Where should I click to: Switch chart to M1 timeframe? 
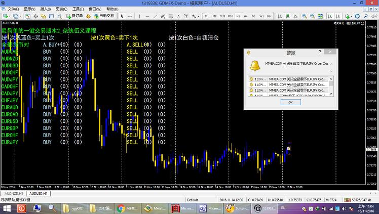pos(207,16)
